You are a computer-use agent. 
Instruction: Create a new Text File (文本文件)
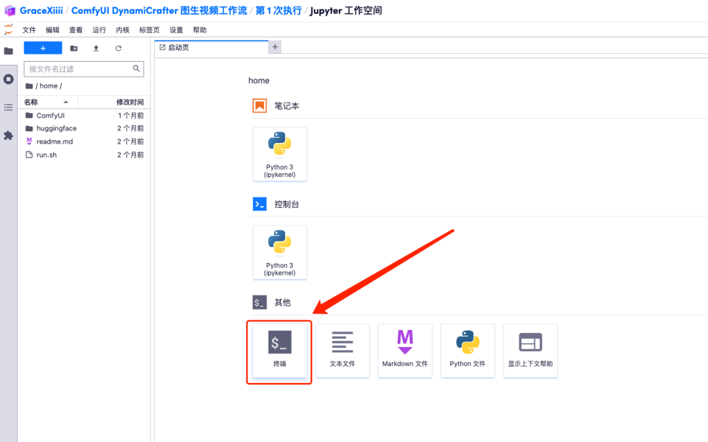click(342, 350)
